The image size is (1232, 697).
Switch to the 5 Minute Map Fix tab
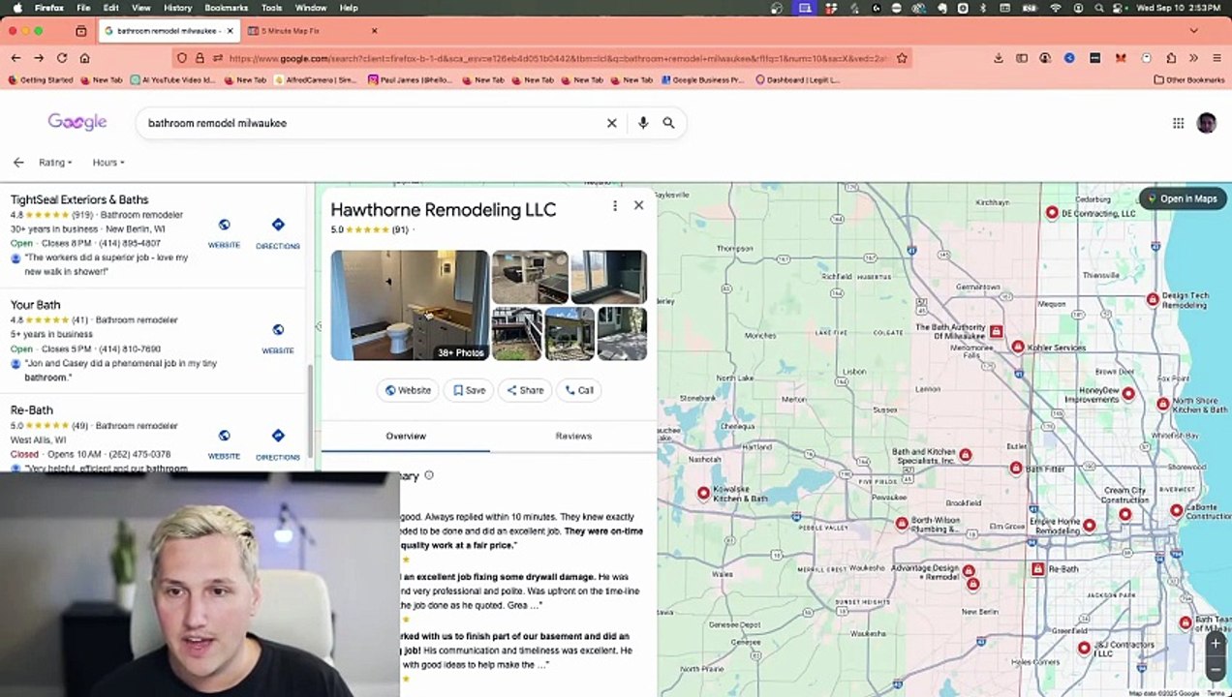pos(312,31)
